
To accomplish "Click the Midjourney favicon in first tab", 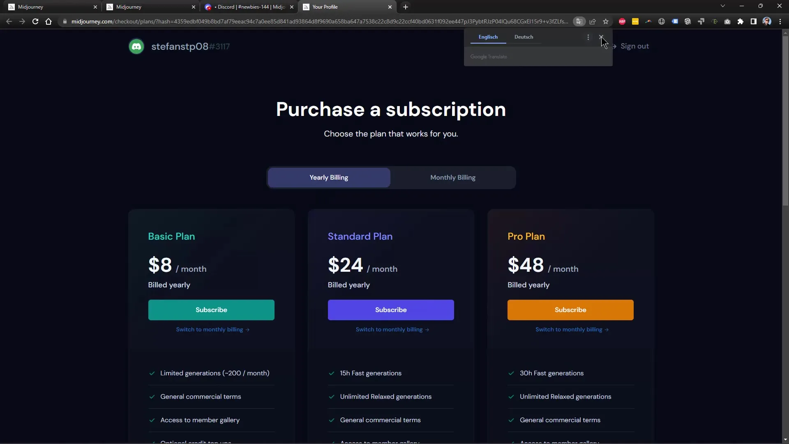I will tap(11, 7).
